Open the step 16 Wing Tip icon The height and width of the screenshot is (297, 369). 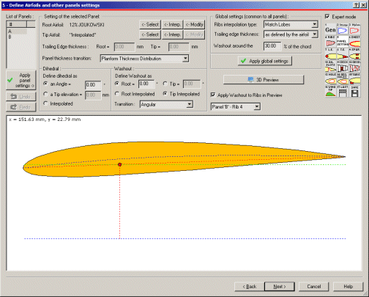tap(330, 91)
